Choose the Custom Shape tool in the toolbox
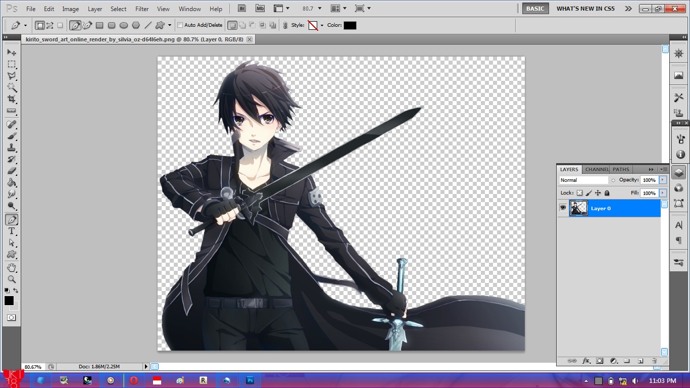 [x=12, y=254]
